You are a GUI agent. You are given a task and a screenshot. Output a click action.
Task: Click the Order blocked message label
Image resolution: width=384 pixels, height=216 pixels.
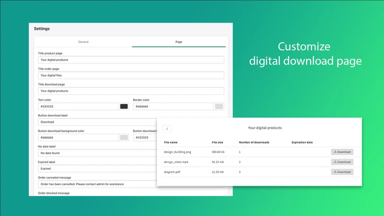tap(54, 193)
